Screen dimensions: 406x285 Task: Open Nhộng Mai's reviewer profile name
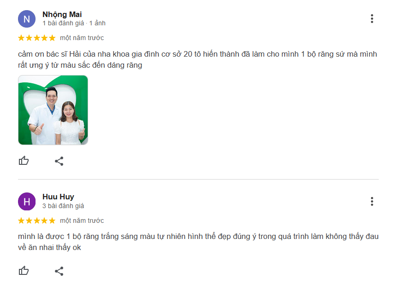[x=62, y=14]
